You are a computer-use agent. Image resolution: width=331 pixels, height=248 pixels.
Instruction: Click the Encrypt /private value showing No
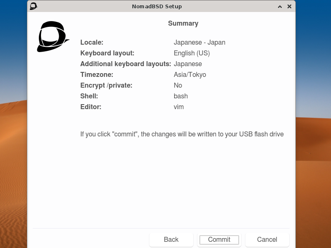click(x=178, y=85)
